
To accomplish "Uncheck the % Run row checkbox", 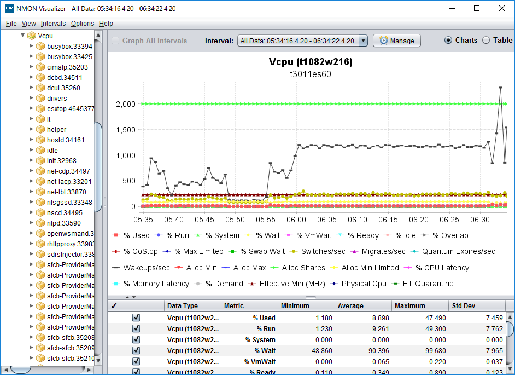I will 136,328.
